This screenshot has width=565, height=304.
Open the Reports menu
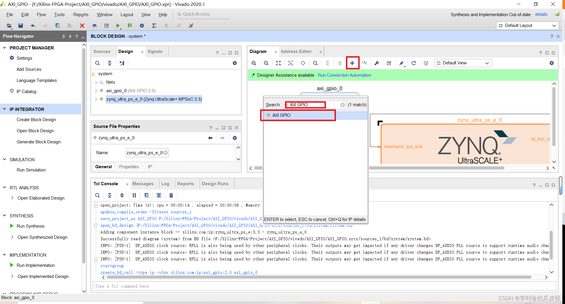click(81, 14)
